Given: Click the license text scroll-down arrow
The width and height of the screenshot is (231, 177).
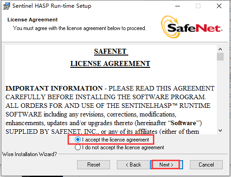Looking at the screenshot, I should [220, 131].
